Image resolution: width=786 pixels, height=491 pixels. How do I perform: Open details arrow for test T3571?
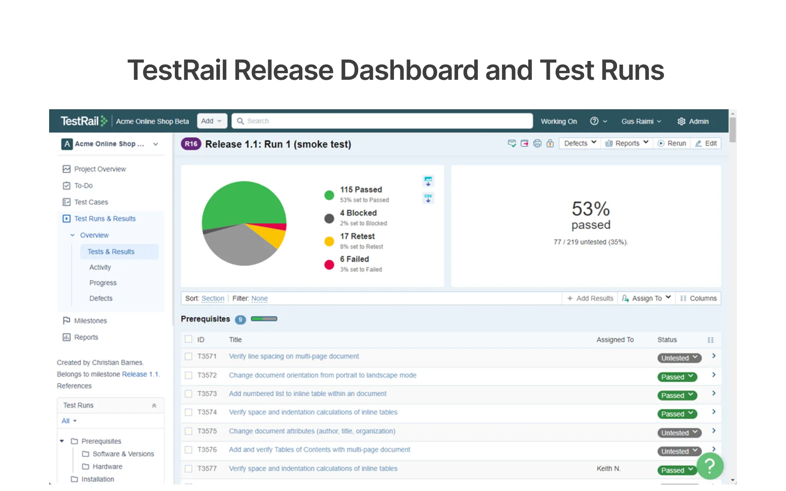pyautogui.click(x=714, y=356)
